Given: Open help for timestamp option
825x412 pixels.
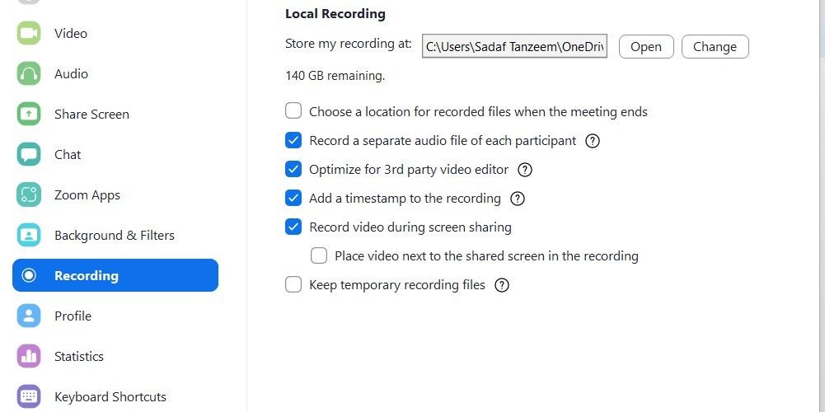Looking at the screenshot, I should (518, 199).
